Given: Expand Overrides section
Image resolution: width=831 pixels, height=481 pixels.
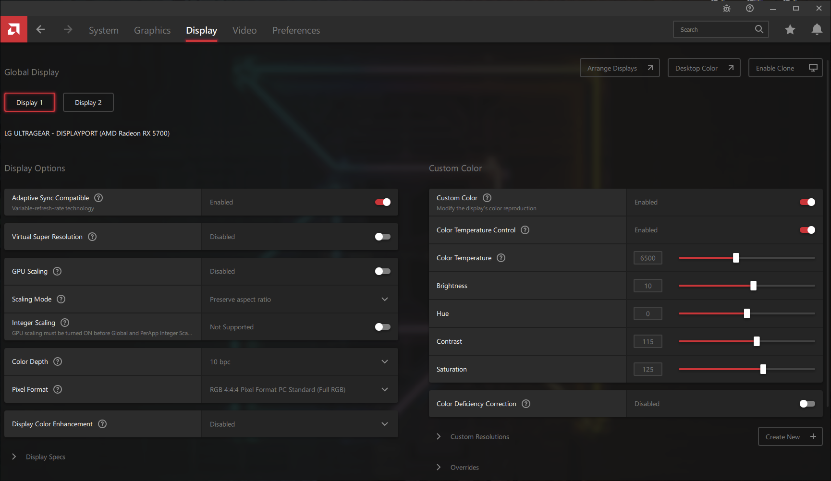Looking at the screenshot, I should [439, 467].
